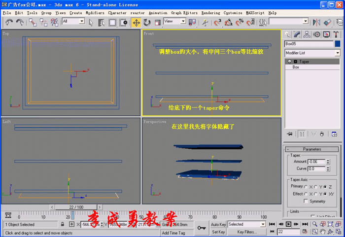This screenshot has width=345, height=237.
Task: Open the 'View' reference coordinate dropdown
Action: click(x=183, y=21)
